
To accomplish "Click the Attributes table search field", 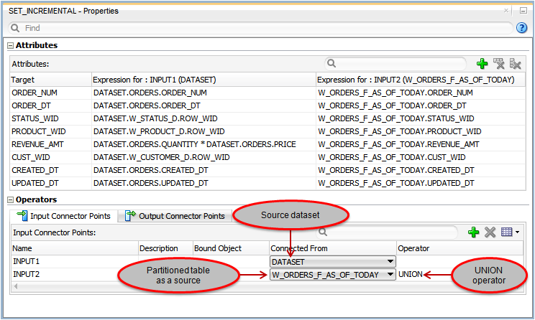I will (395, 64).
